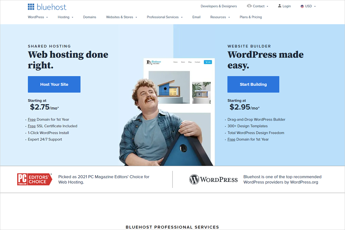
Task: Expand the Websites & Stores menu
Action: pos(122,17)
